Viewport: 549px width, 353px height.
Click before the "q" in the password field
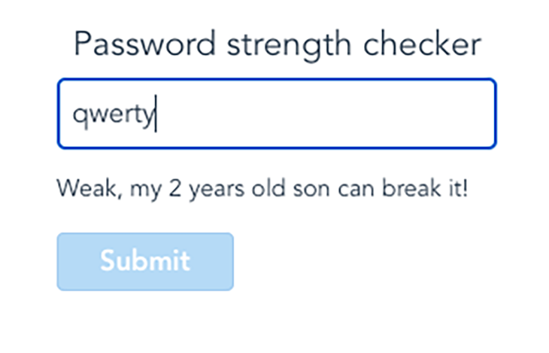point(72,114)
